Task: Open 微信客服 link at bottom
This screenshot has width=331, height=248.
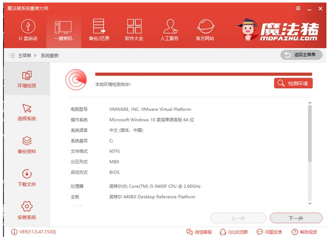Action: (199, 232)
